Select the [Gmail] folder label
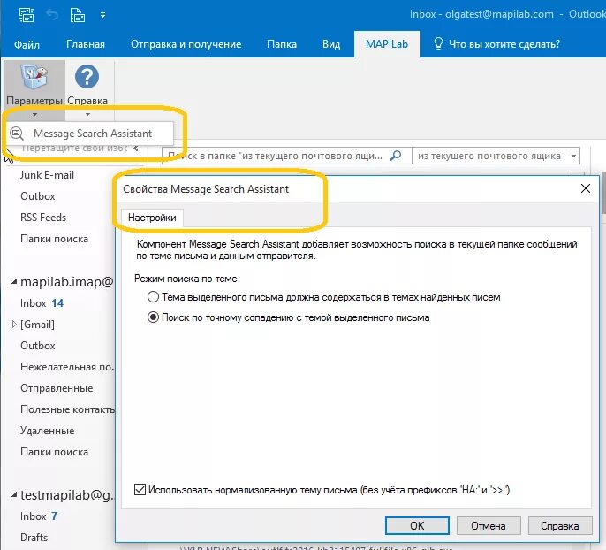Screen dimensions: 606x550 coord(37,325)
